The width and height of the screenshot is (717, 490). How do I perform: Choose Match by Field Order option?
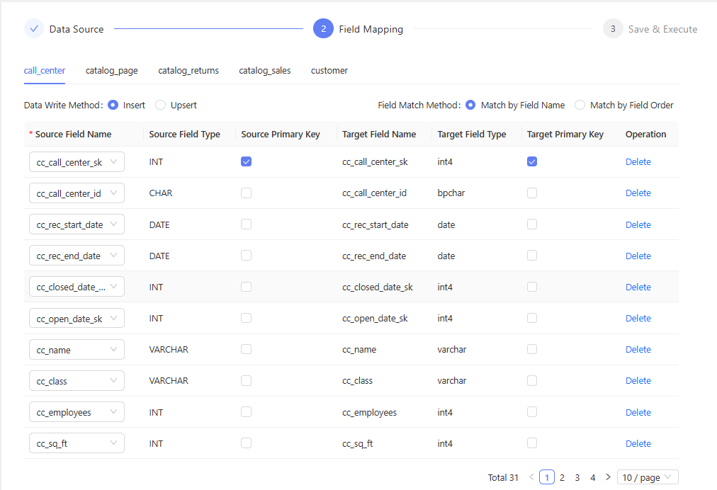(x=580, y=106)
